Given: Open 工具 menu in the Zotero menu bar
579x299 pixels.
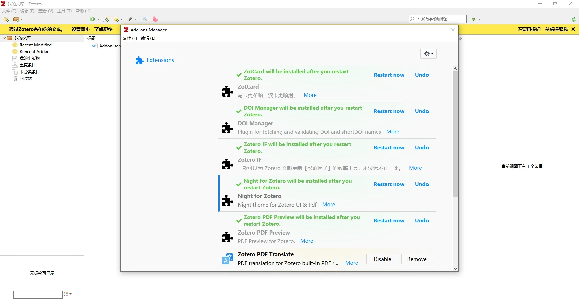Looking at the screenshot, I should click(x=64, y=11).
